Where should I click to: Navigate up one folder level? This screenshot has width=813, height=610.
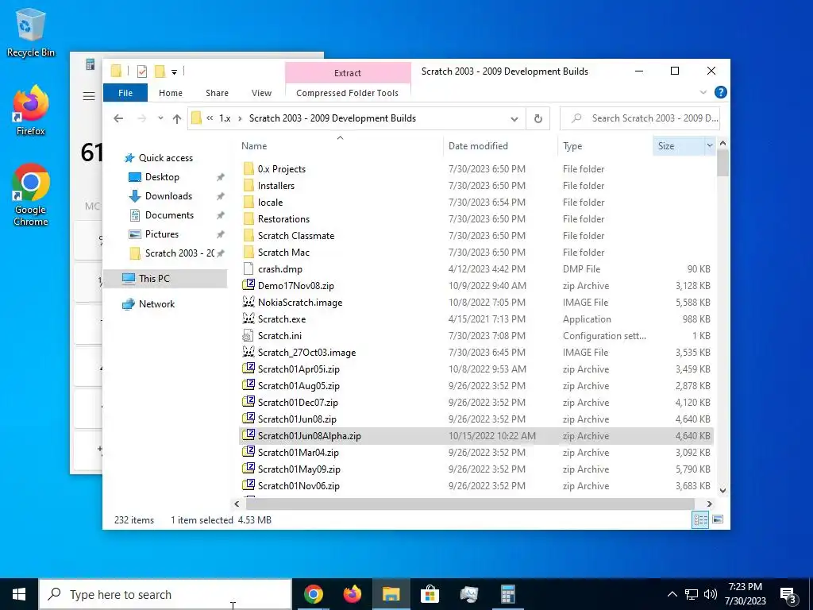pos(177,119)
